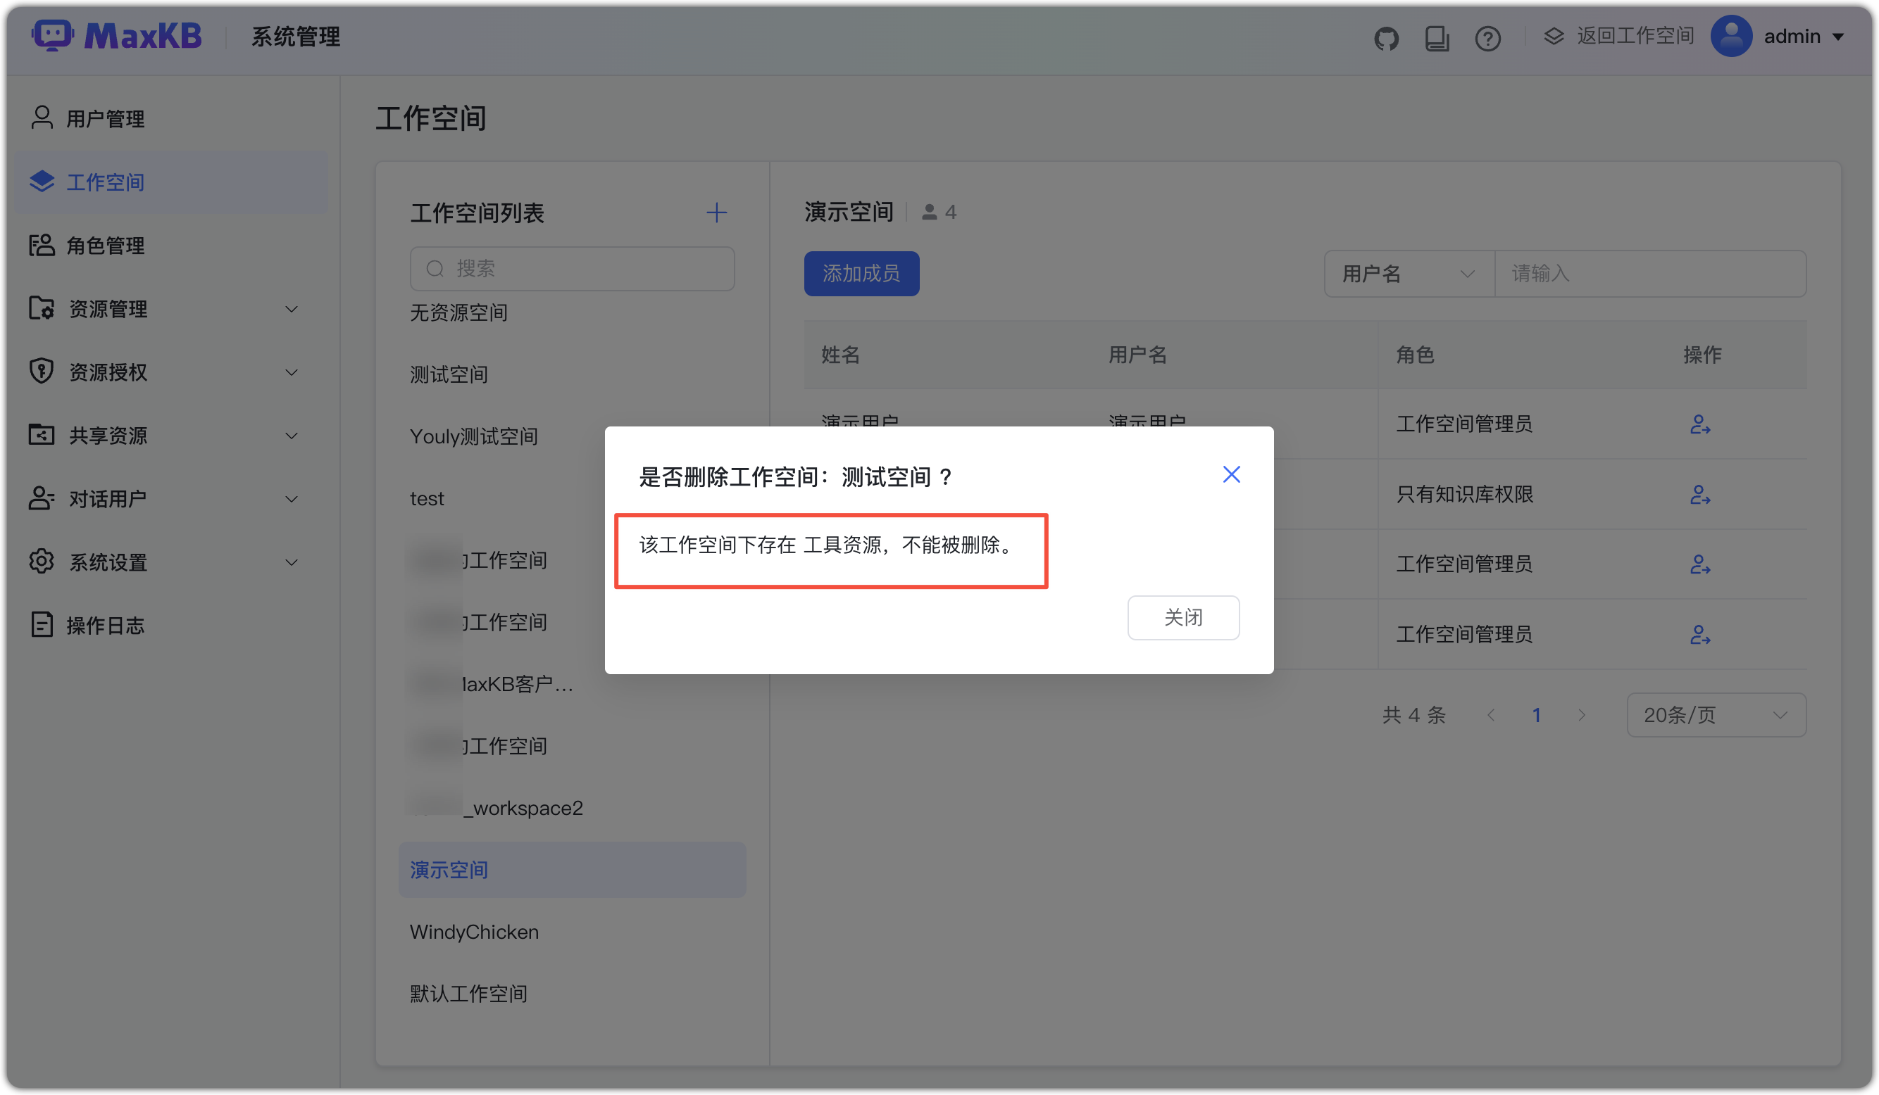This screenshot has width=1879, height=1095.
Task: Open the 20条/页 page size dropdown
Action: pyautogui.click(x=1716, y=714)
